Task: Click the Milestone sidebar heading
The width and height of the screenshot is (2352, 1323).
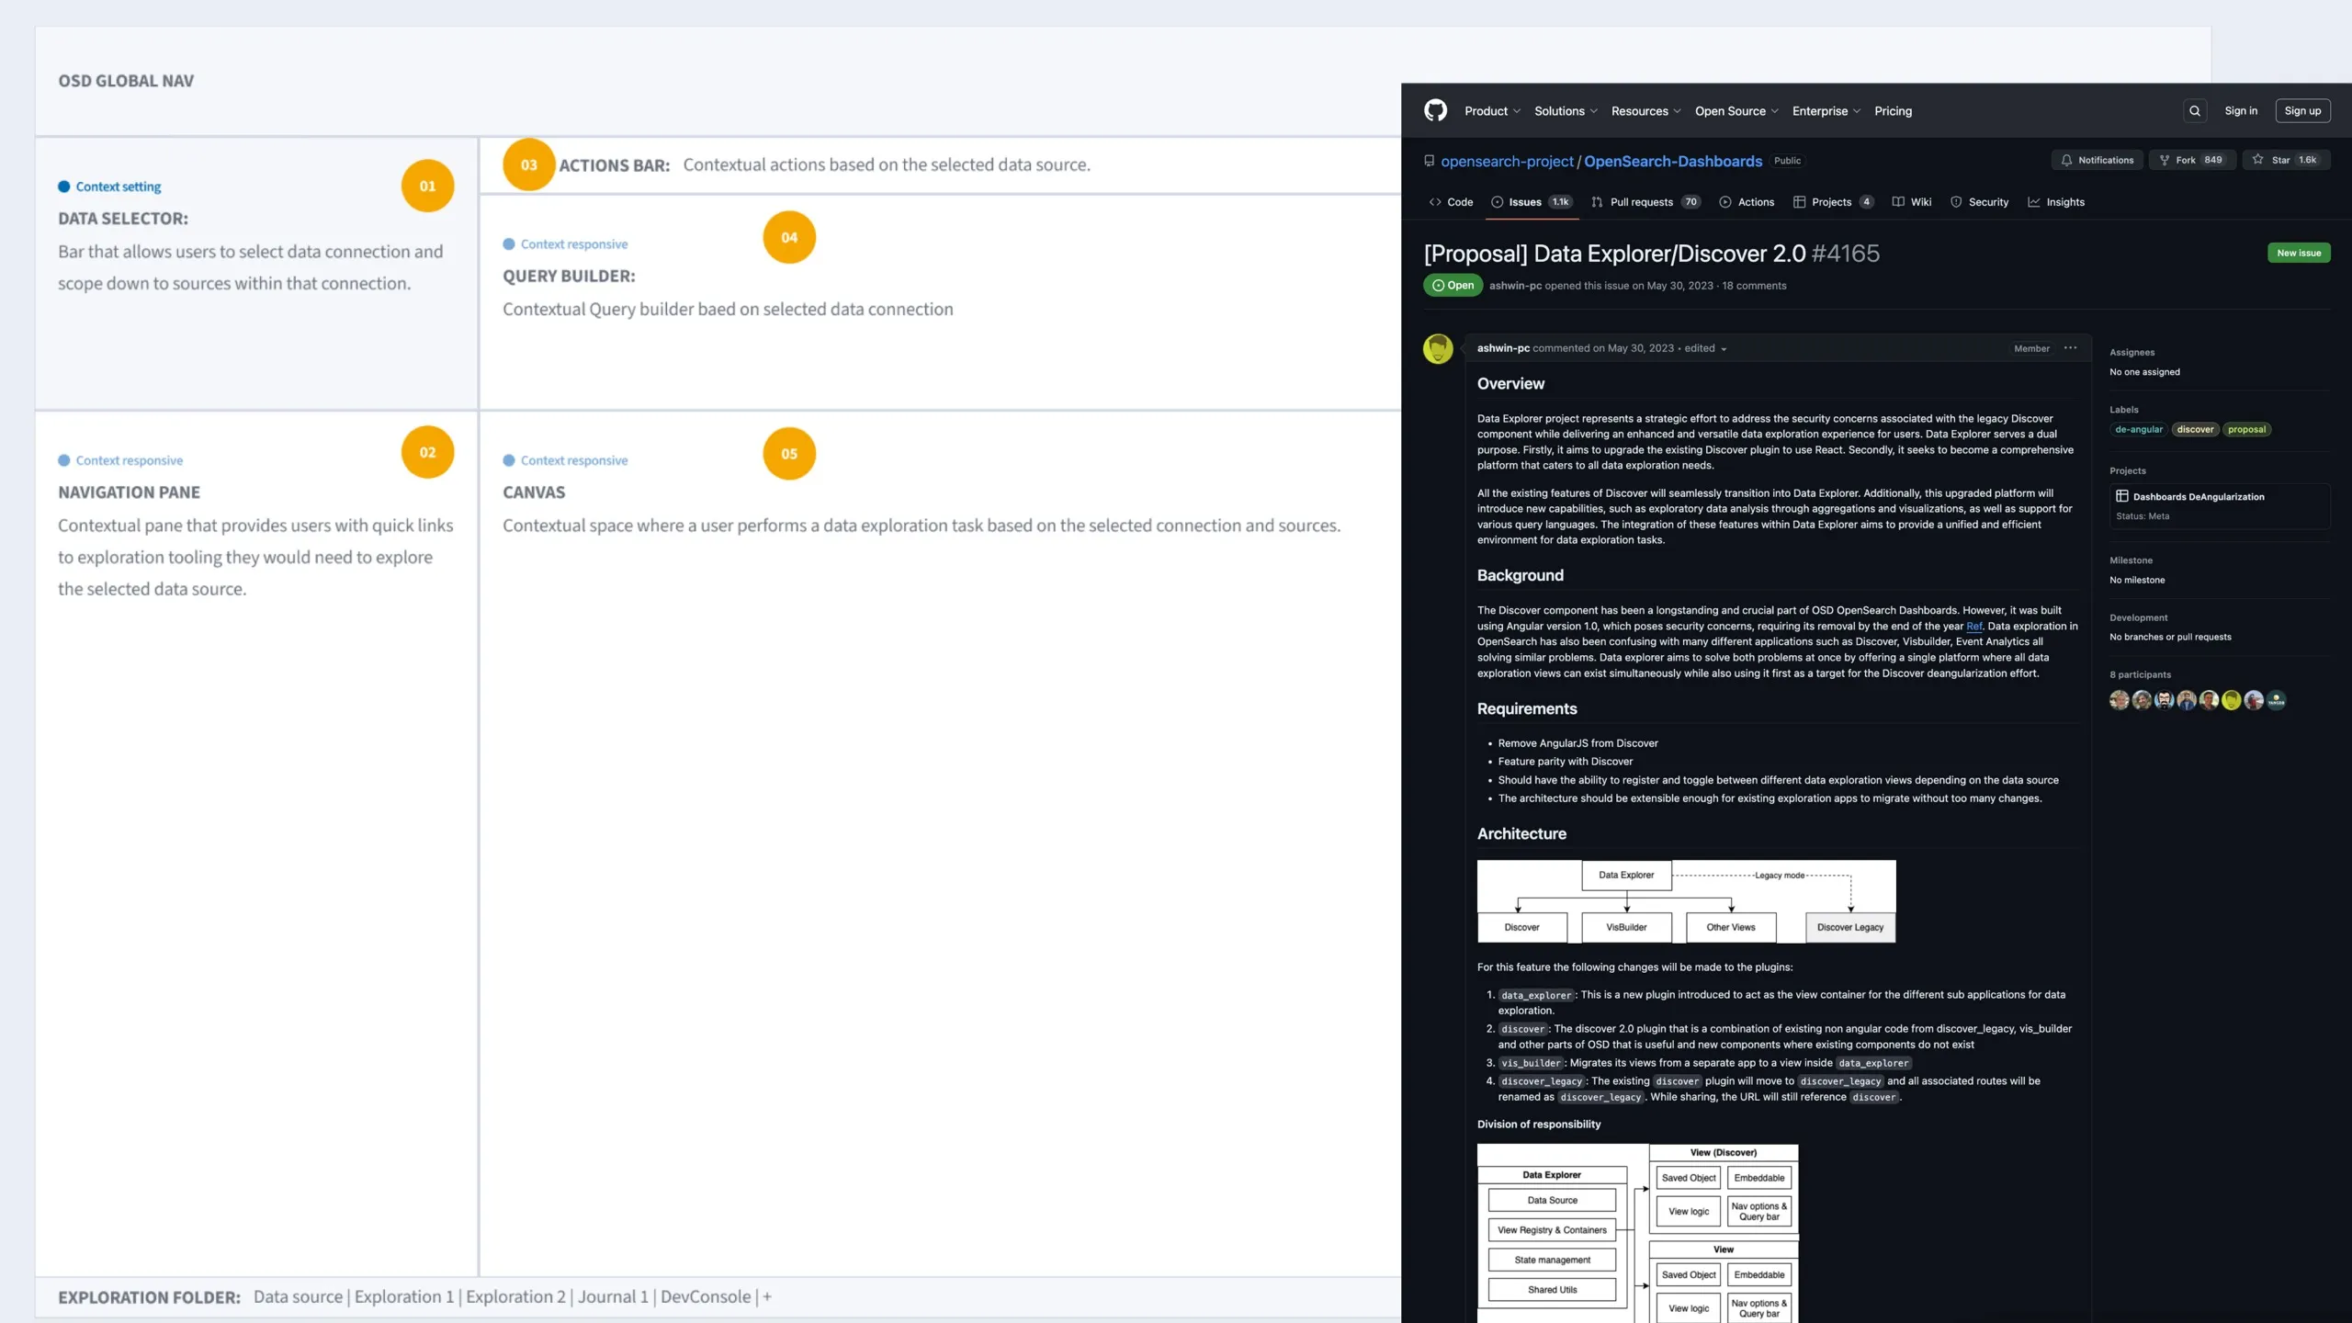Action: [2131, 560]
